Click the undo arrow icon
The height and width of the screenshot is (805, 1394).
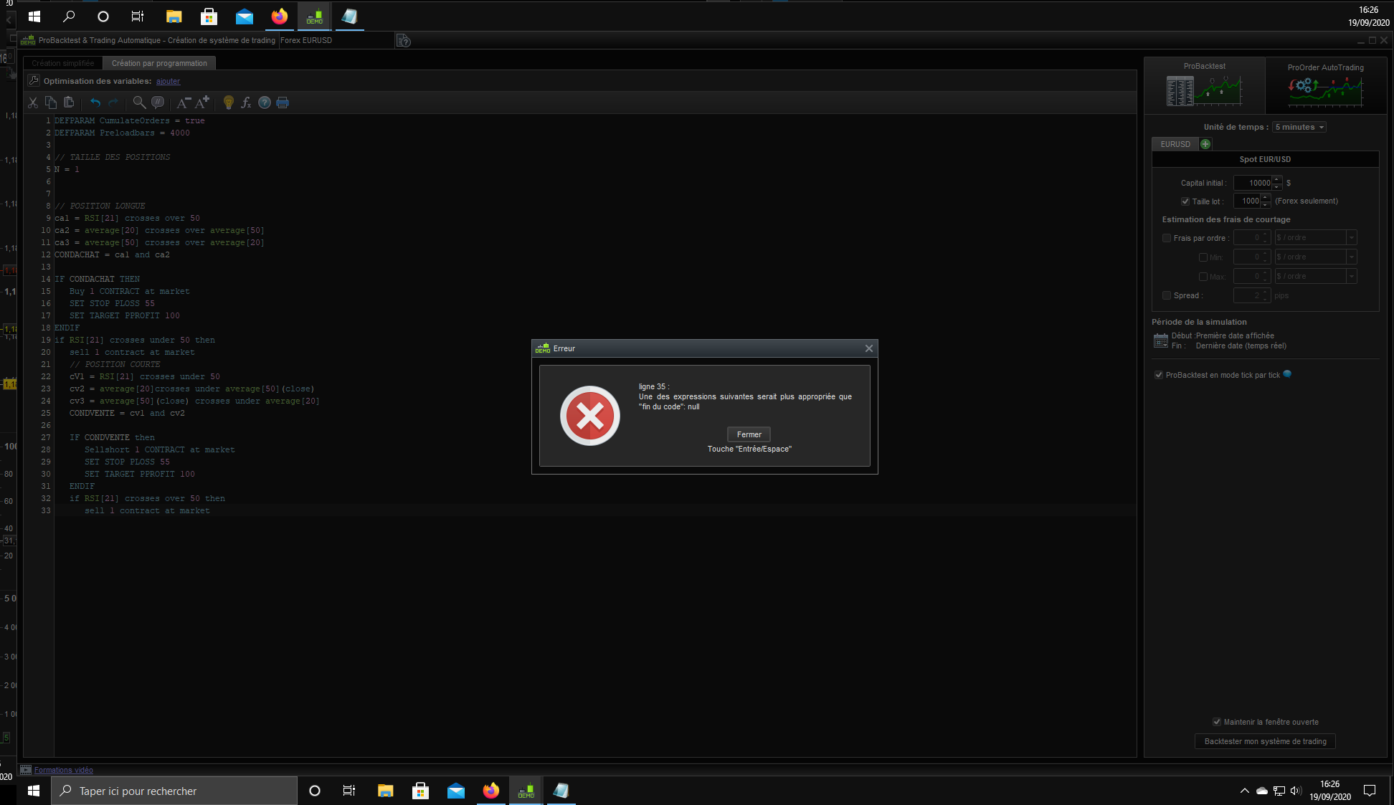(x=95, y=103)
